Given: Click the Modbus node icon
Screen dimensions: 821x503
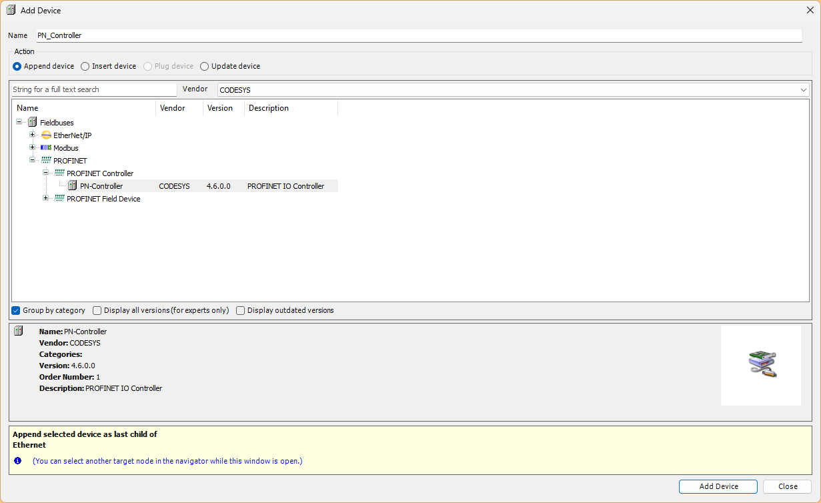Looking at the screenshot, I should (46, 148).
